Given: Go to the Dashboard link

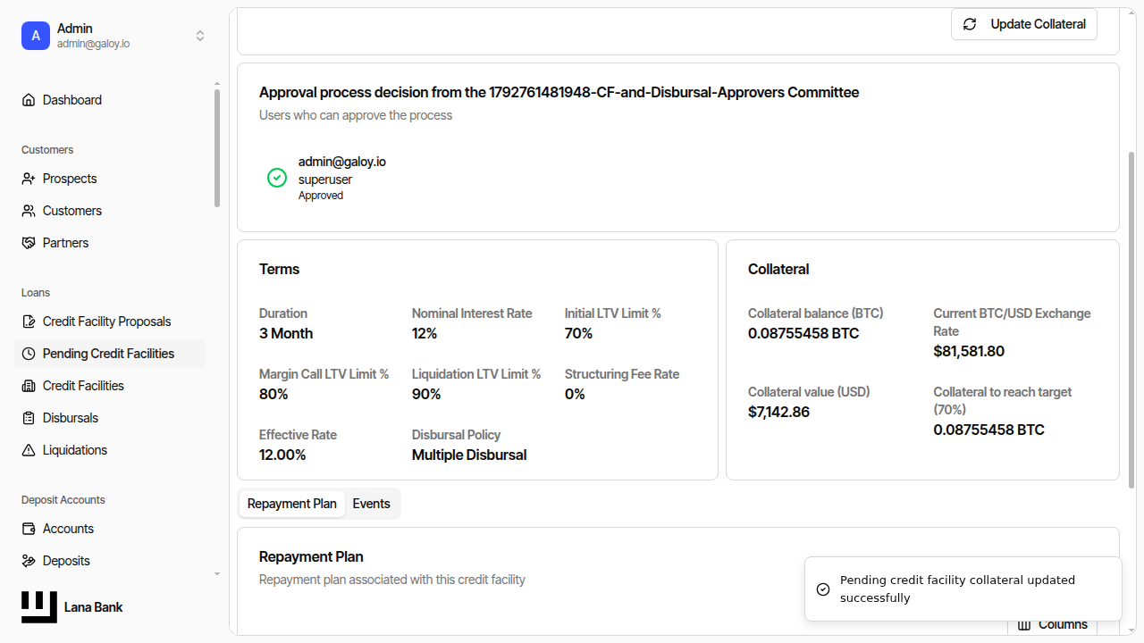Looking at the screenshot, I should click(111, 100).
